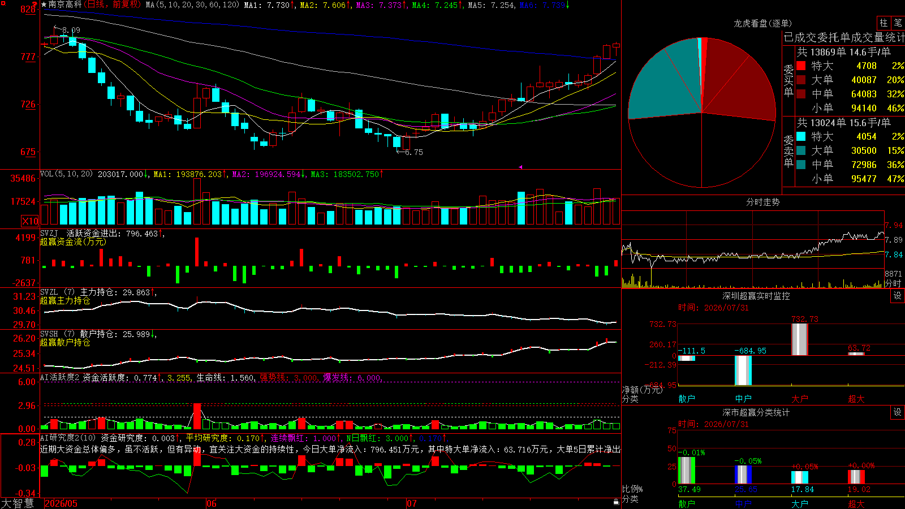This screenshot has width=905, height=509.
Task: Click the 分时走势 panel title
Action: point(762,202)
